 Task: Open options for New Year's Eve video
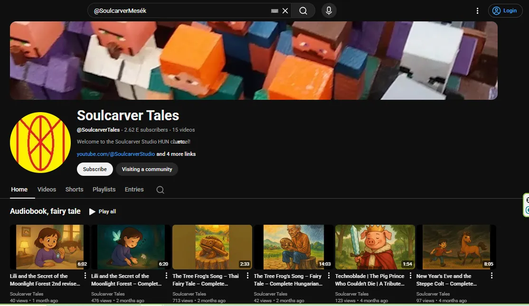tap(491, 276)
